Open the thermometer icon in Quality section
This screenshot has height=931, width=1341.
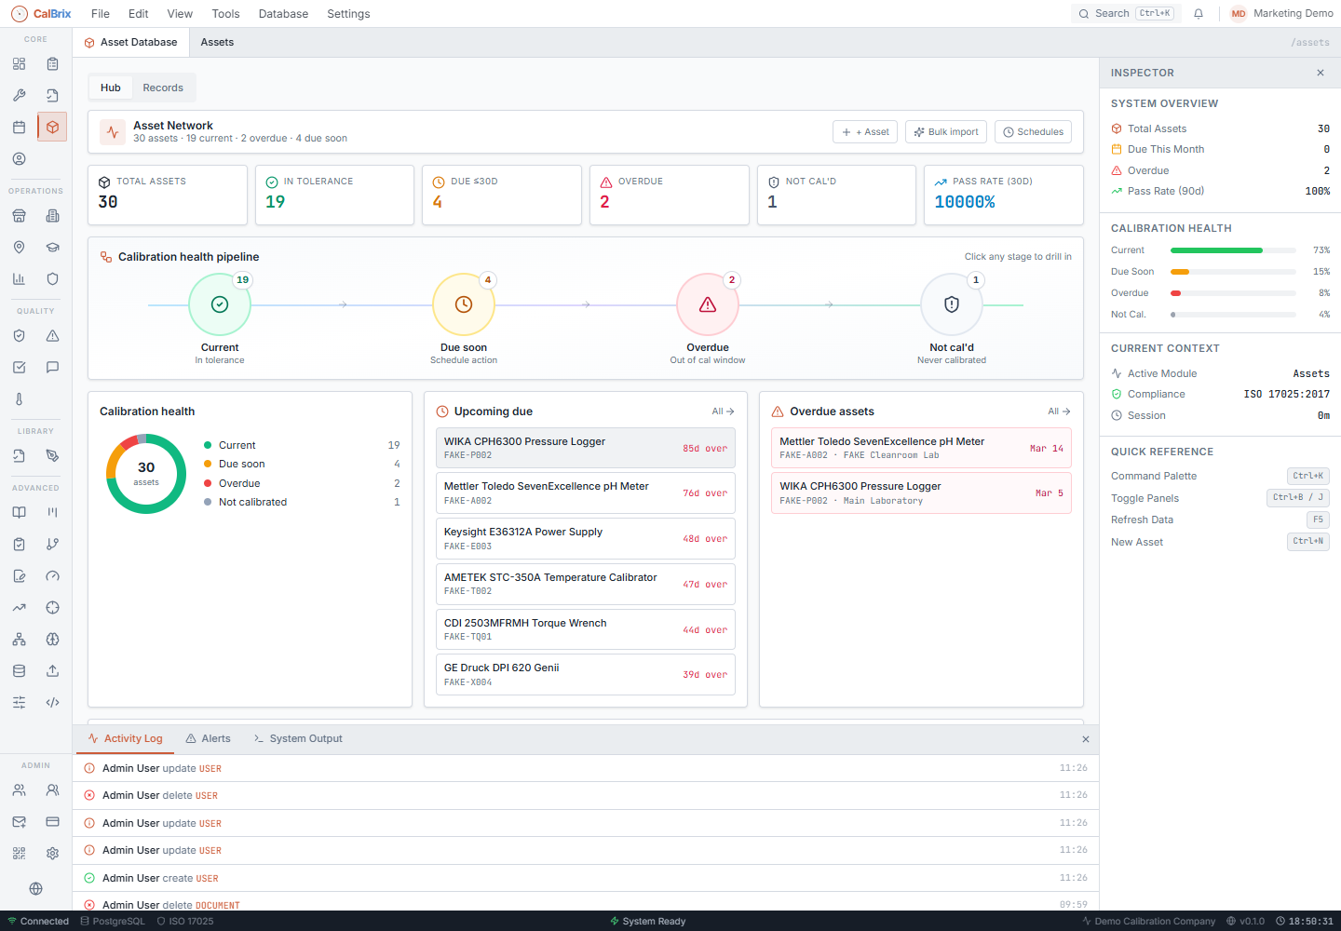click(x=19, y=398)
